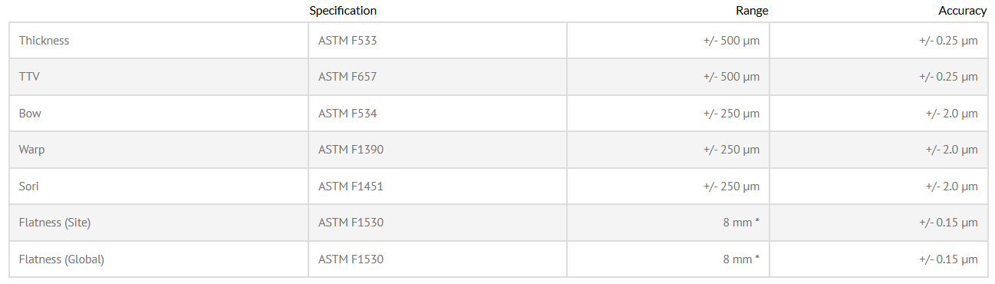Click the Thickness range +/- 500 µm cell
The height and width of the screenshot is (284, 995).
pyautogui.click(x=668, y=41)
